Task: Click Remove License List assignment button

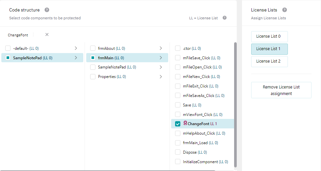Action: pos(281,90)
